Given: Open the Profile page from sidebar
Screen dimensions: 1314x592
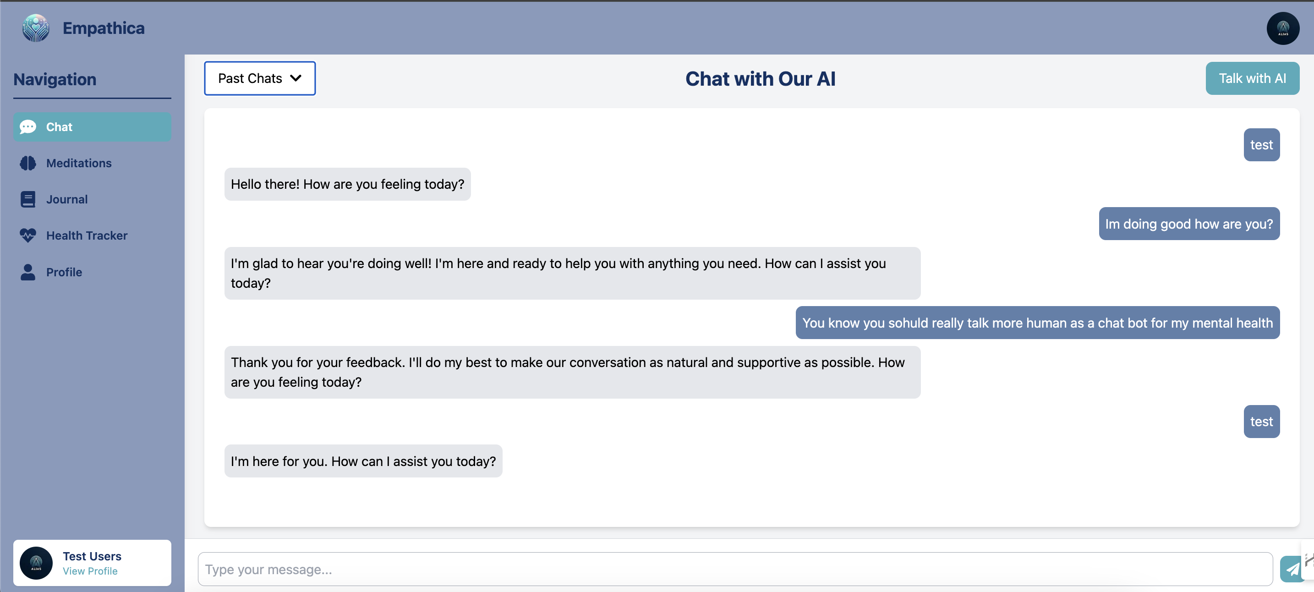Looking at the screenshot, I should point(64,272).
